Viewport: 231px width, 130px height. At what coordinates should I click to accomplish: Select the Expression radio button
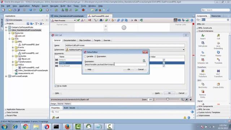[x=95, y=56]
